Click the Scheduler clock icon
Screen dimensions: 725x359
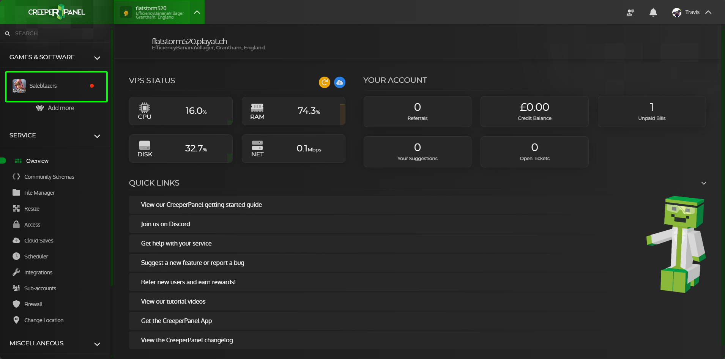pyautogui.click(x=16, y=256)
